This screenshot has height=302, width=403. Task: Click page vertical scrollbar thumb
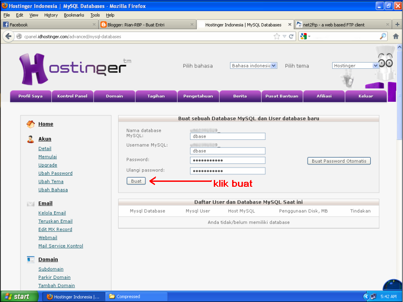tap(399, 95)
